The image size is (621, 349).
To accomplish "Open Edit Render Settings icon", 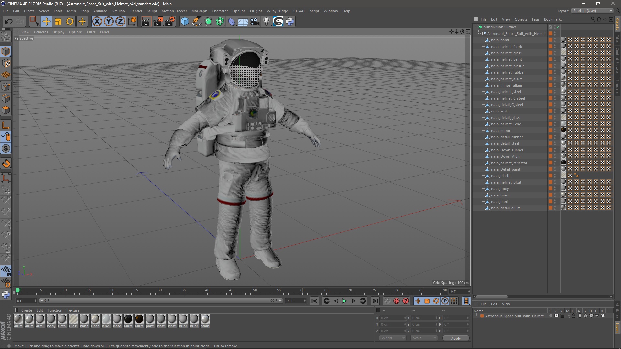I will (x=170, y=22).
